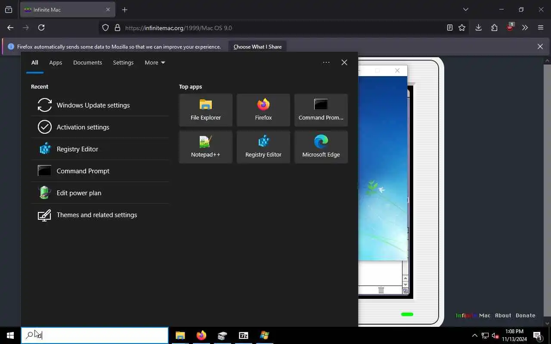The width and height of the screenshot is (551, 344).
Task: Open the 7-Zip taskbar icon
Action: pyautogui.click(x=244, y=335)
